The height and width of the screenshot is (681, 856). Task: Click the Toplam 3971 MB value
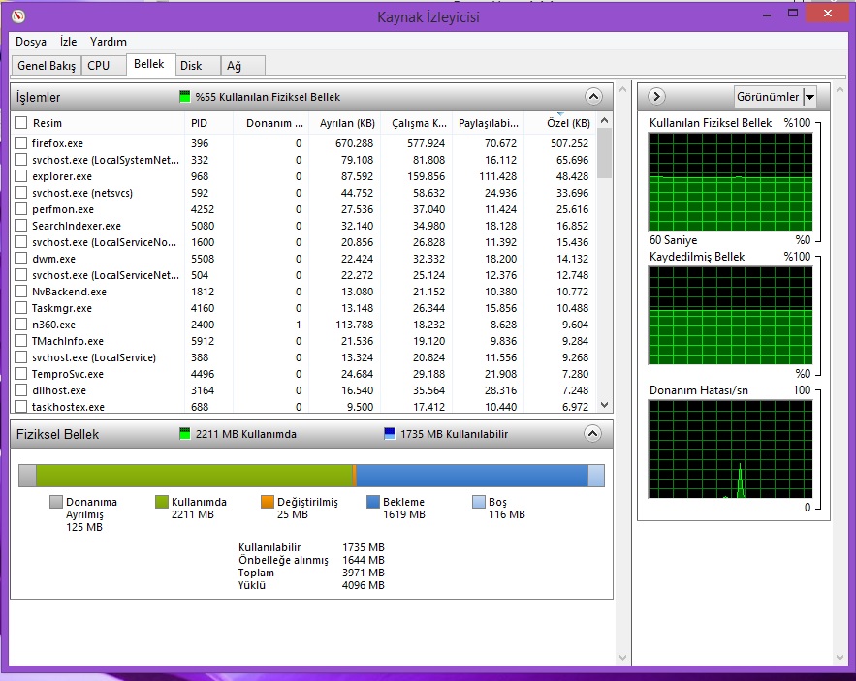(x=363, y=573)
